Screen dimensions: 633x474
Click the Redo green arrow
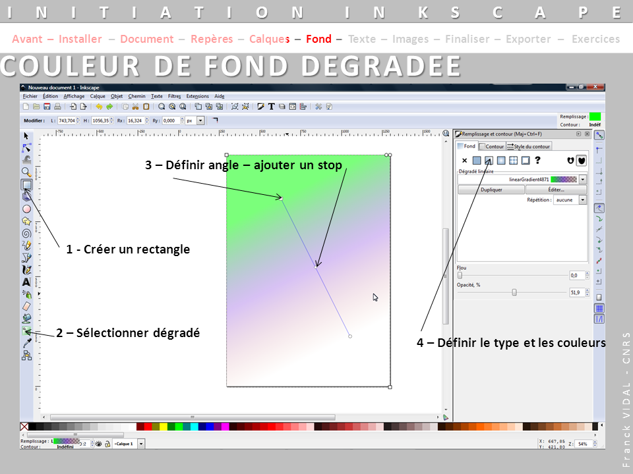click(109, 107)
